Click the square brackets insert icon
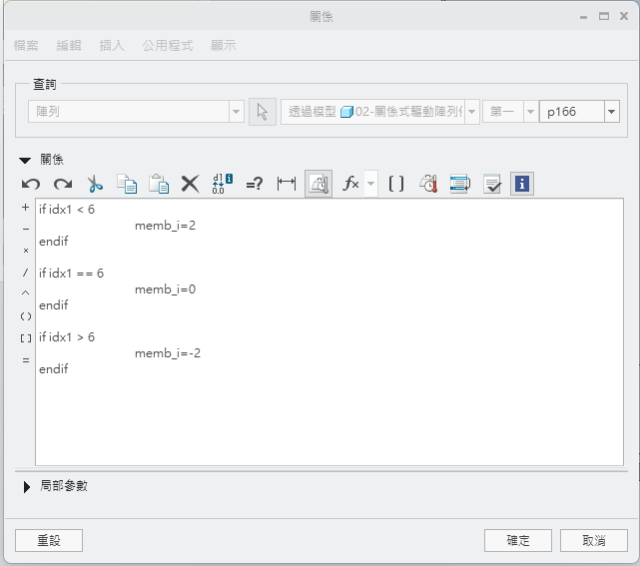Viewport: 640px width, 566px height. [x=396, y=184]
